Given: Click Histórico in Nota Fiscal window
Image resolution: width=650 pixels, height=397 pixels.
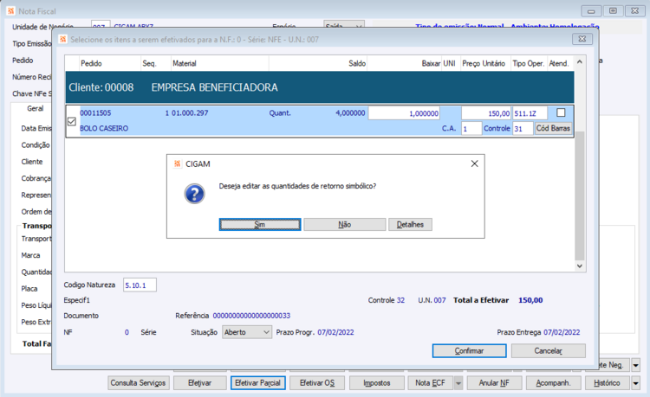Looking at the screenshot, I should 607,383.
